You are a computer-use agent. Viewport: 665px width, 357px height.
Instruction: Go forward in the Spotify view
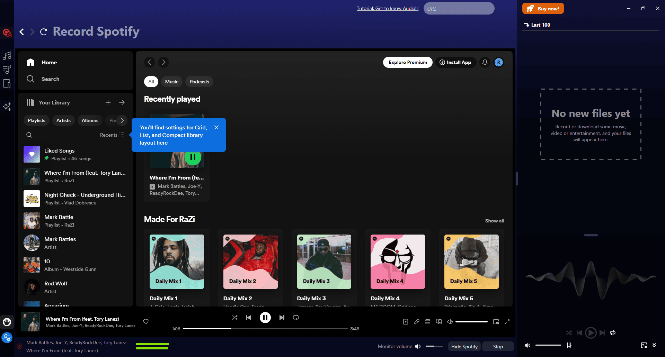163,62
